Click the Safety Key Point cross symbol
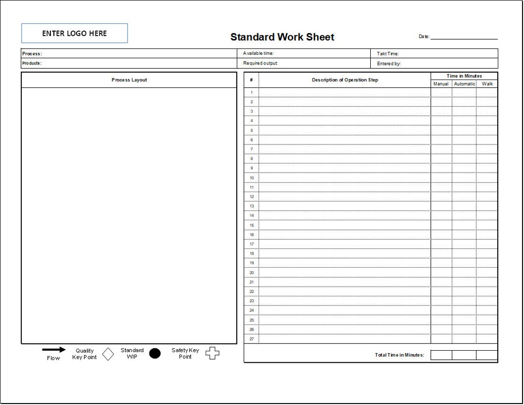Viewport: 524px width, 405px height. point(212,354)
